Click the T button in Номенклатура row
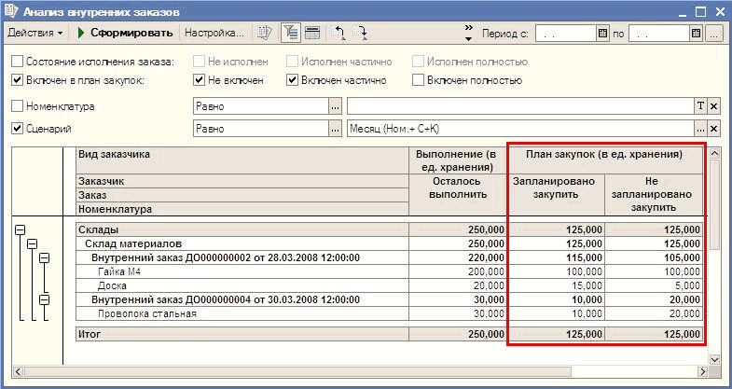Viewport: 732px width, 389px height. [700, 106]
